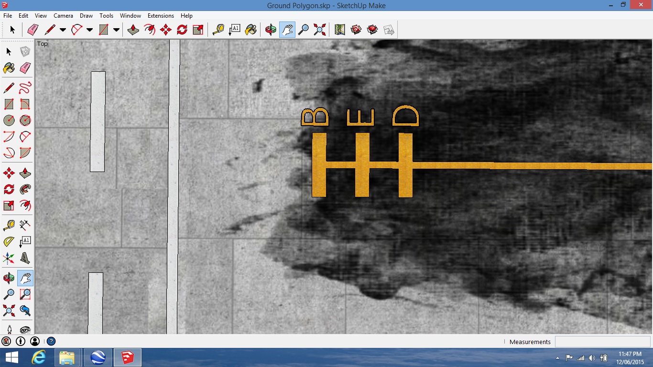This screenshot has height=367, width=653.
Task: Choose the Dimensions tool in left toolbar
Action: [x=25, y=224]
